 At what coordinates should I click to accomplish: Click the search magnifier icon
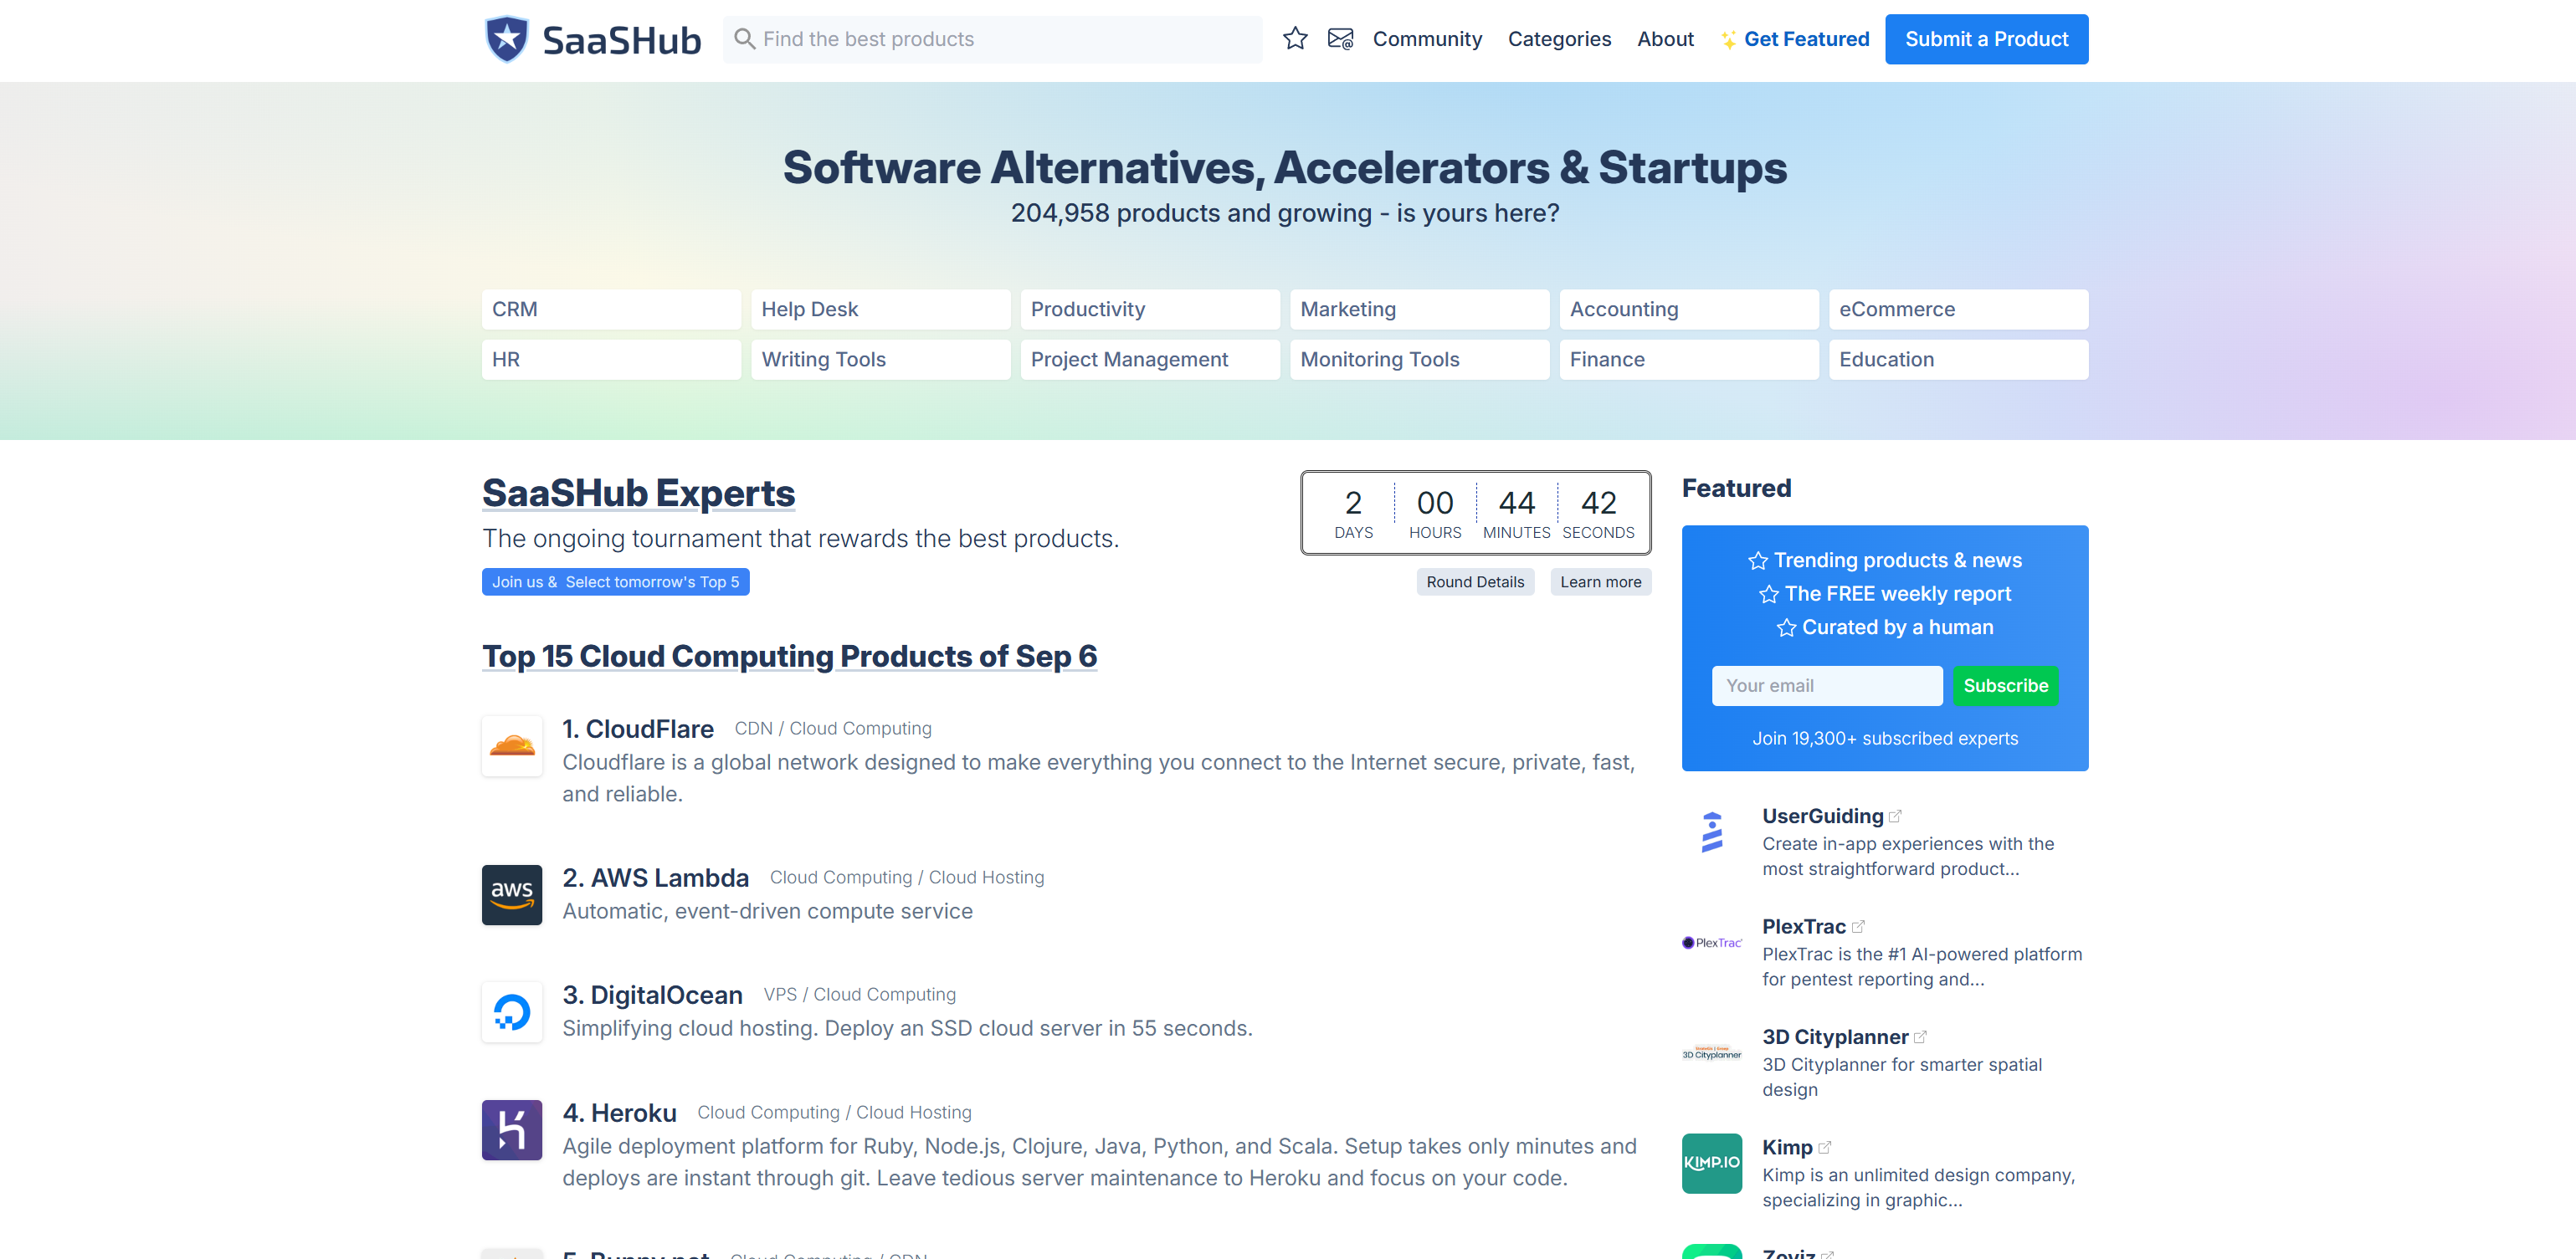click(x=744, y=39)
